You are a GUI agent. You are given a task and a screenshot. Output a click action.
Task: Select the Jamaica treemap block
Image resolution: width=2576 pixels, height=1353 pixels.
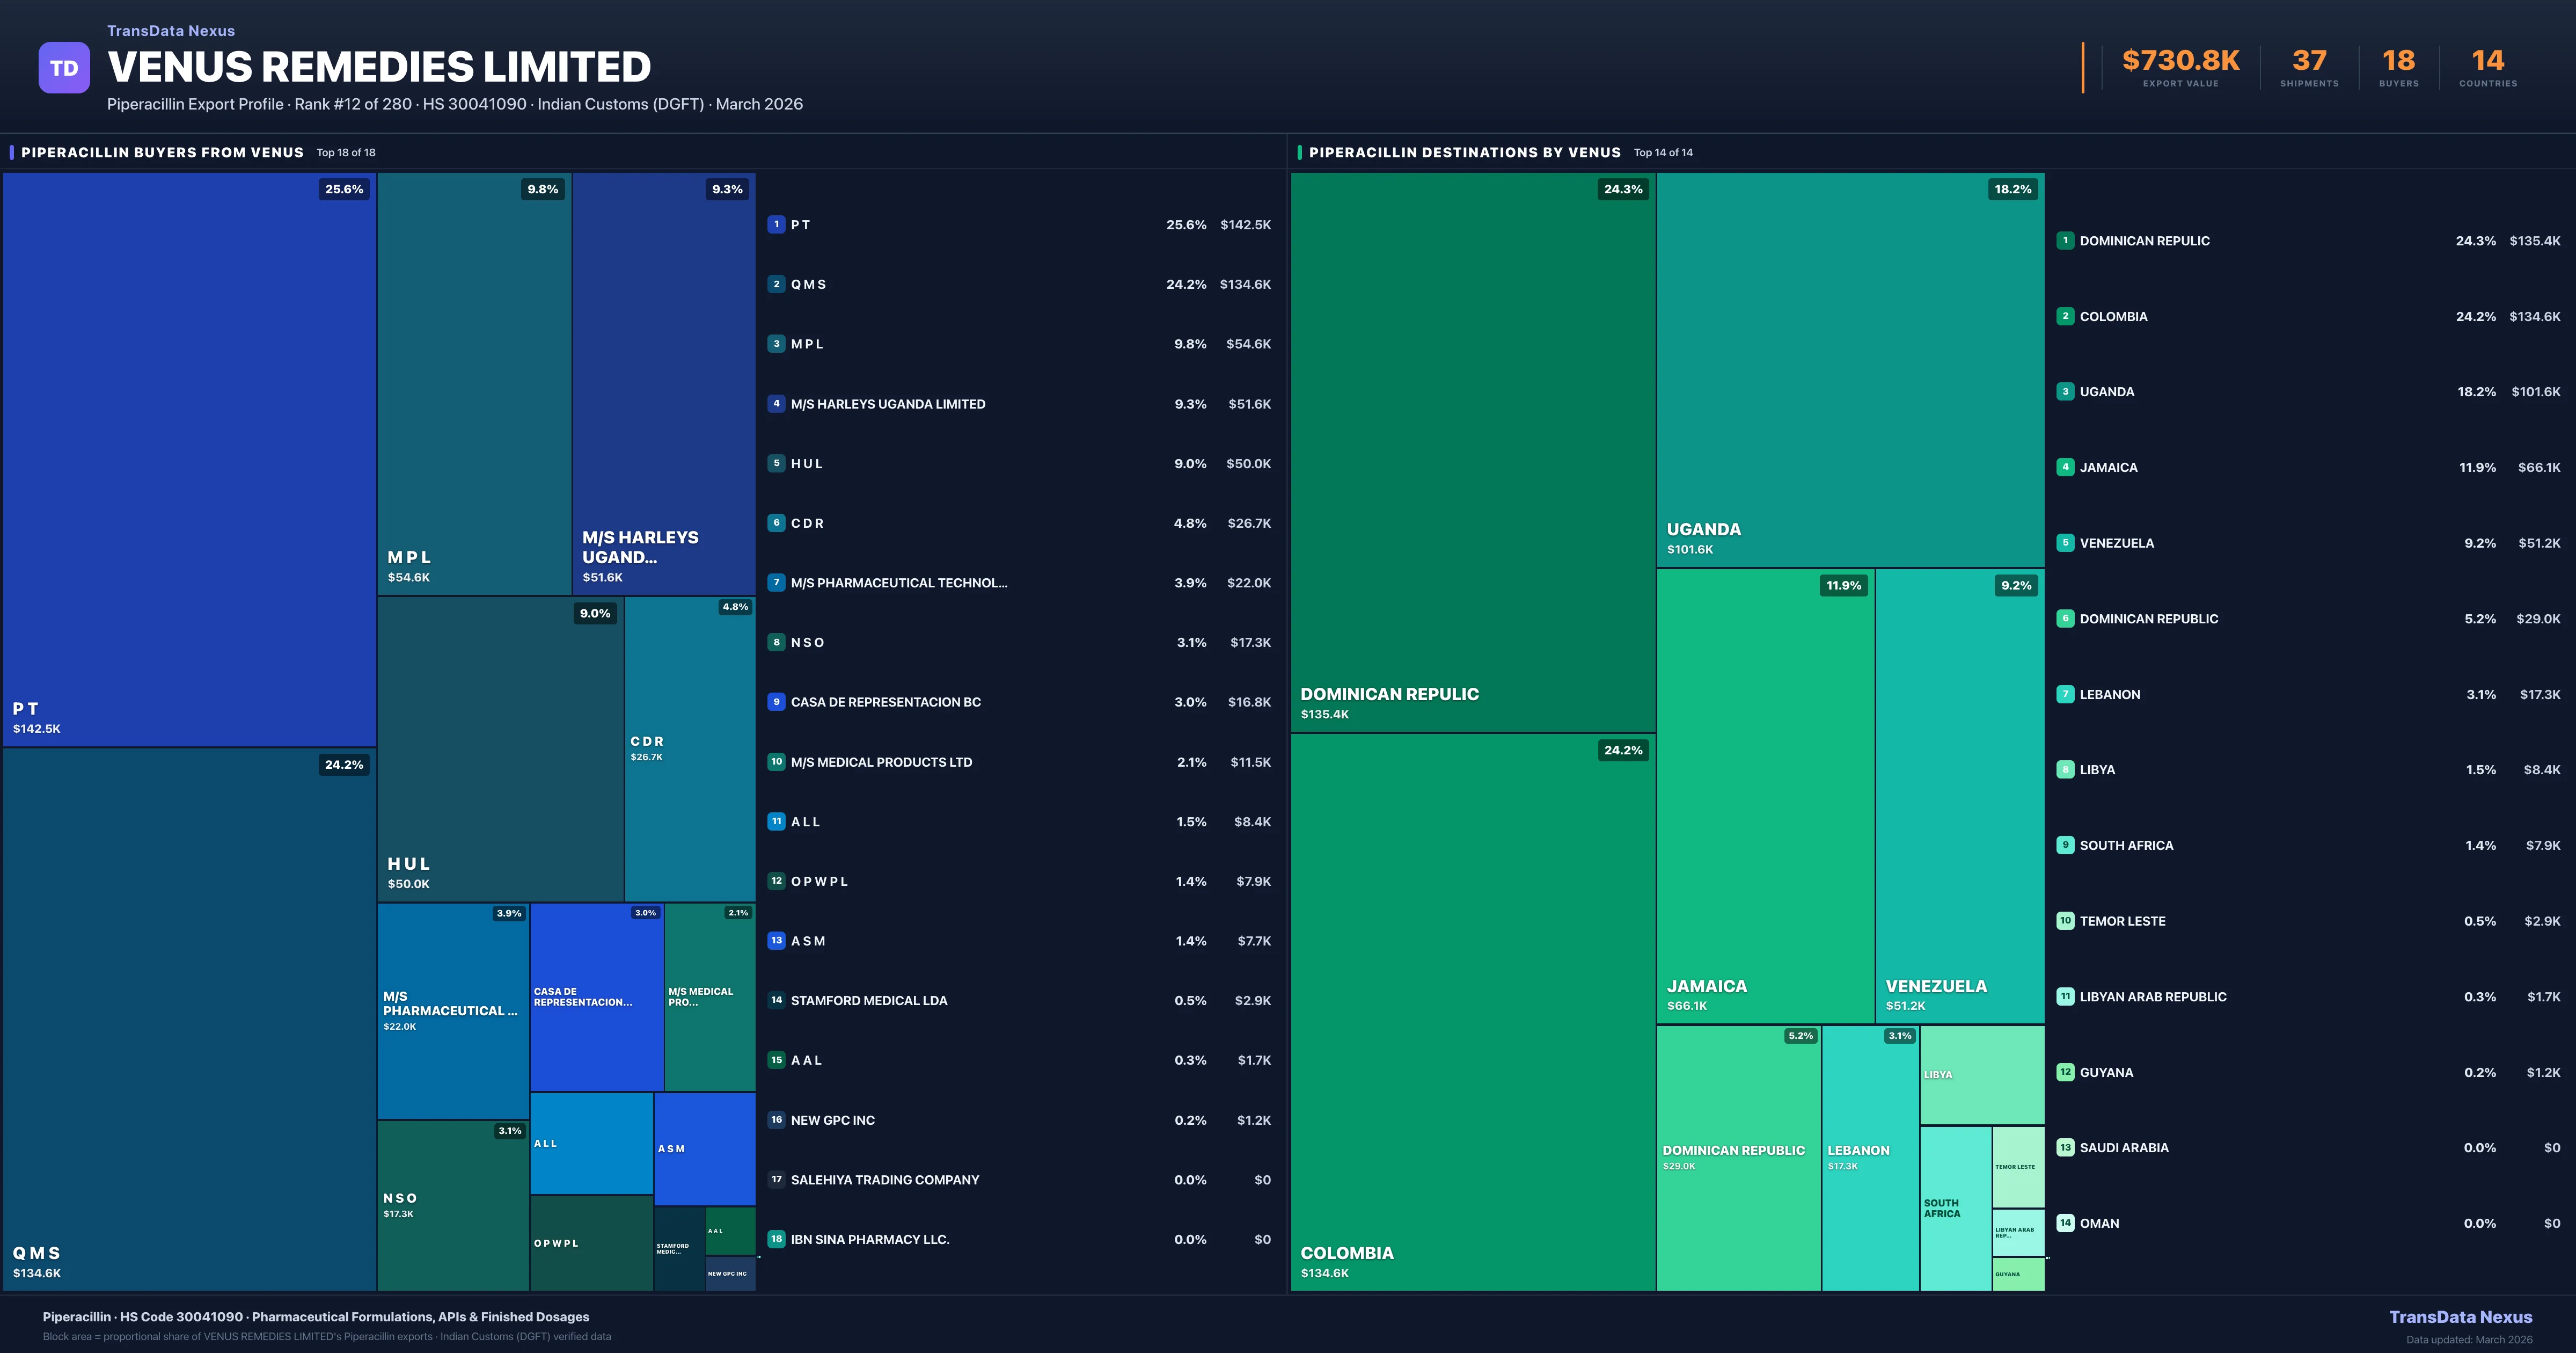[1765, 796]
